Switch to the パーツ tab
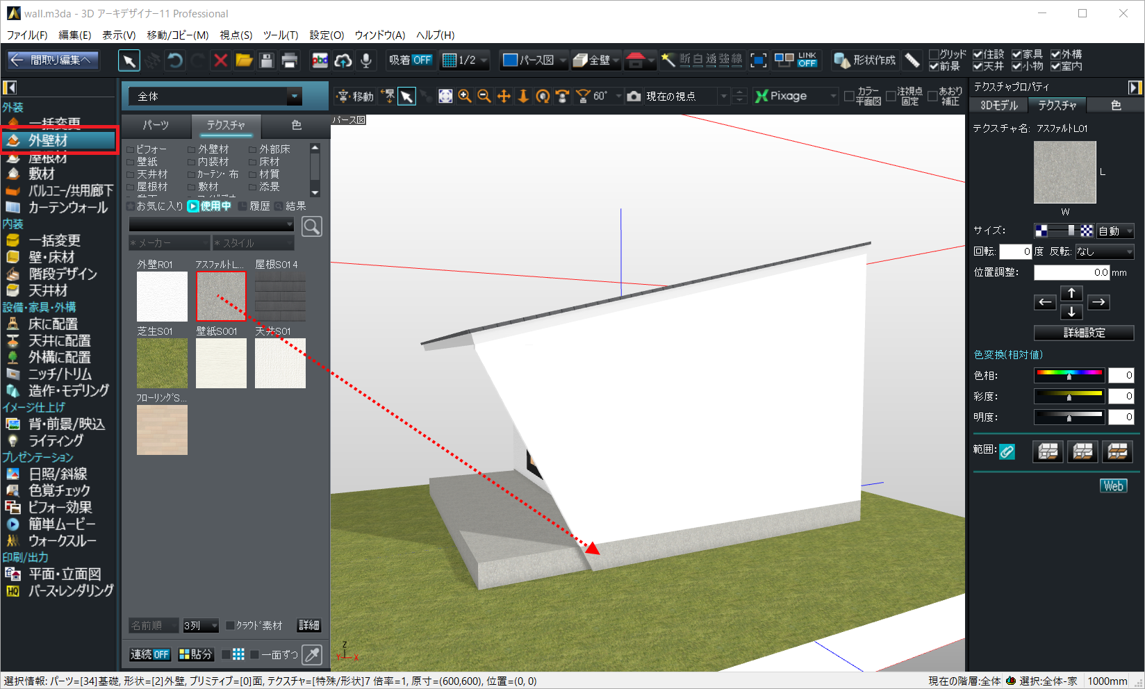The width and height of the screenshot is (1145, 689). [156, 125]
